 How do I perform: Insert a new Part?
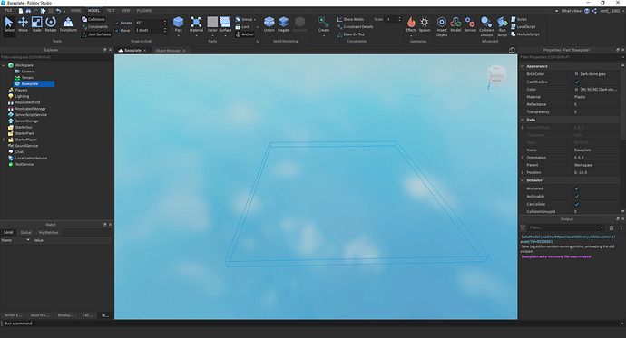tap(179, 24)
